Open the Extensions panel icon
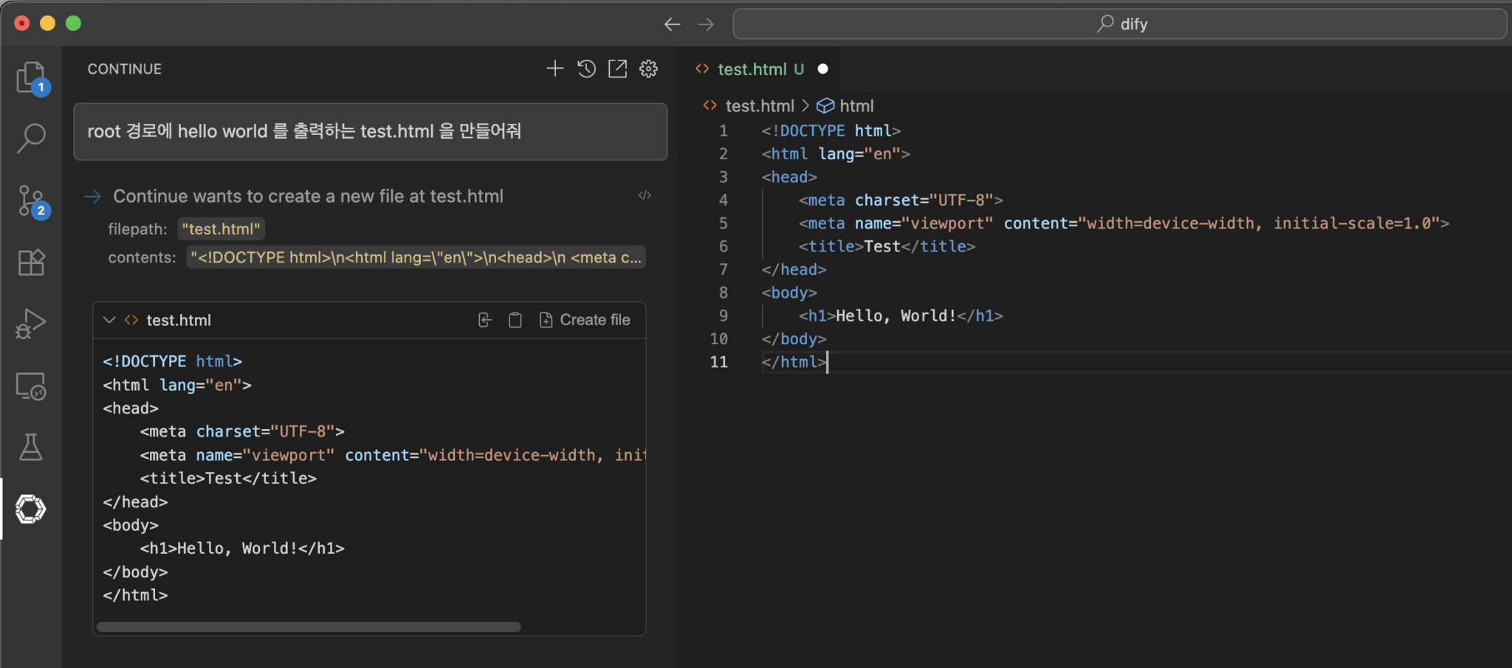1512x668 pixels. [30, 262]
